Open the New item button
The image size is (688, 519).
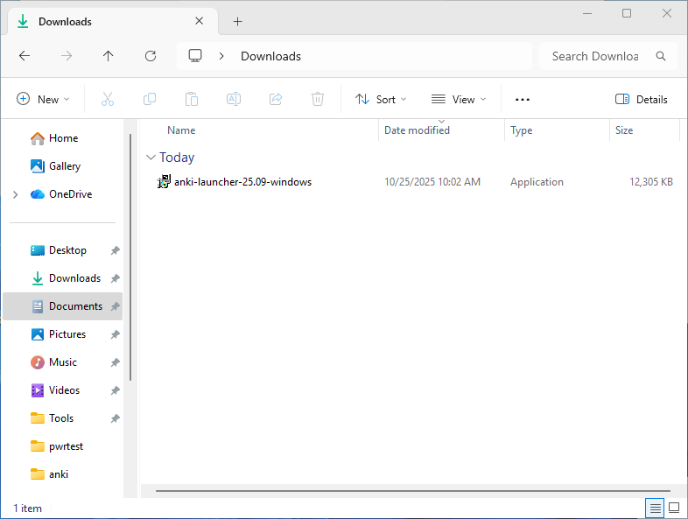point(43,100)
